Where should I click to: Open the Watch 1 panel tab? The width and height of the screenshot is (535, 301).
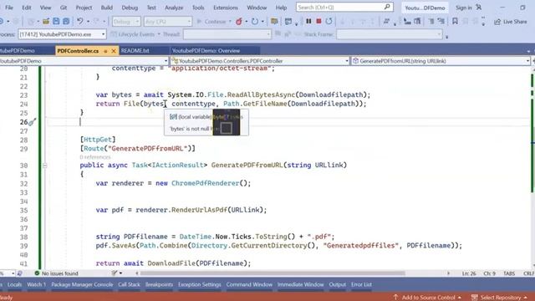click(x=36, y=284)
